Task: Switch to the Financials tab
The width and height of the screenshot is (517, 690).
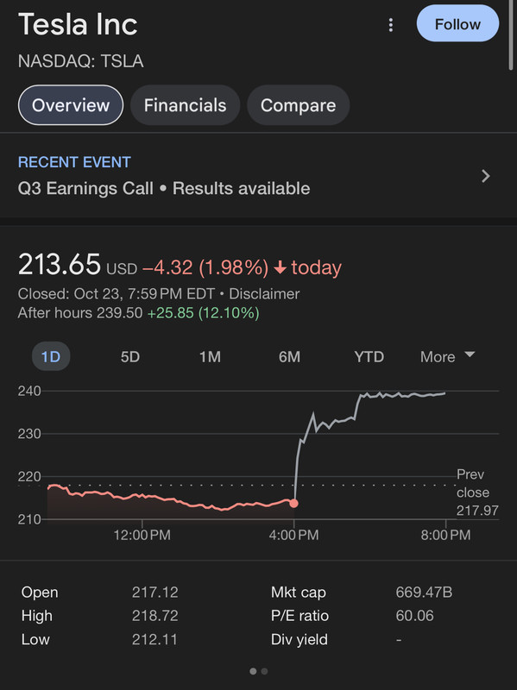Action: tap(185, 105)
